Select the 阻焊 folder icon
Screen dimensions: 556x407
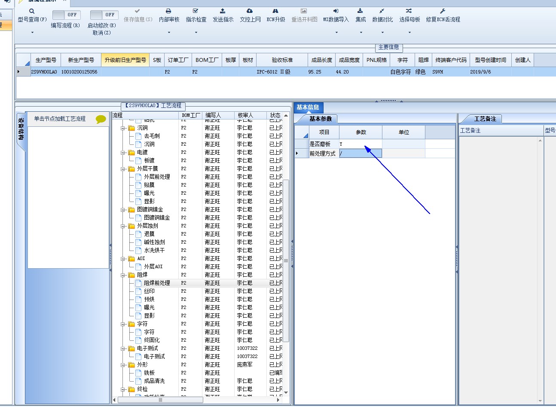click(x=132, y=275)
